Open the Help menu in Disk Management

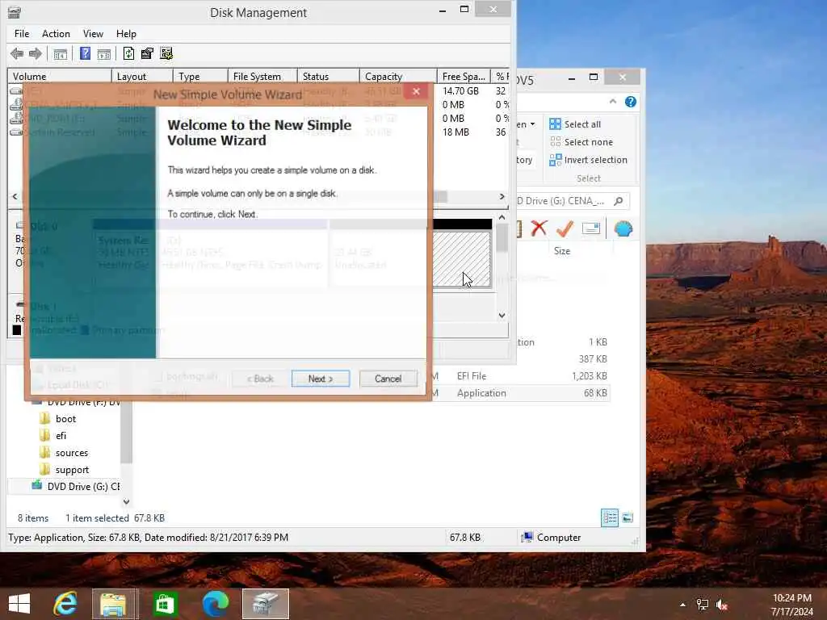[126, 34]
